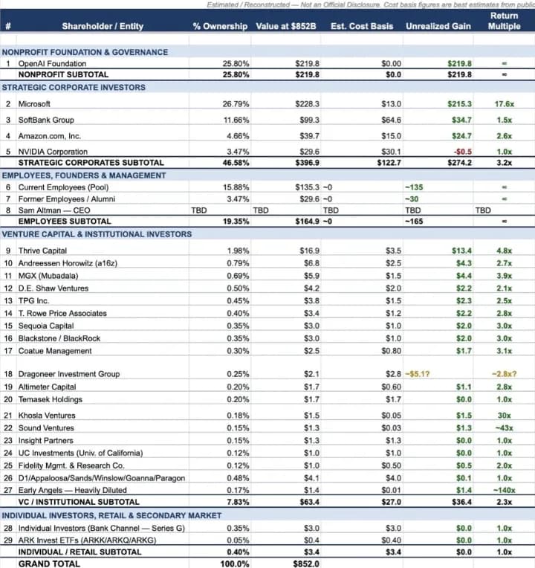Image resolution: width=535 pixels, height=568 pixels.
Task: Select the 'OpenAI Foundation' cell
Action: pos(52,64)
